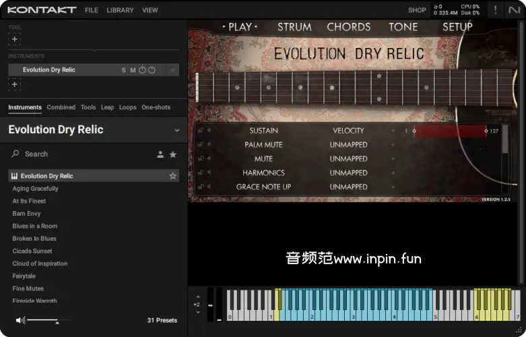Expand the Evolution Dry Relic library chevron
The height and width of the screenshot is (337, 526).
[176, 130]
